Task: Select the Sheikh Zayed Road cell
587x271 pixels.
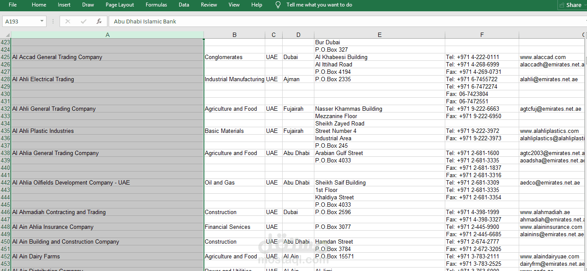Action: (x=380, y=123)
